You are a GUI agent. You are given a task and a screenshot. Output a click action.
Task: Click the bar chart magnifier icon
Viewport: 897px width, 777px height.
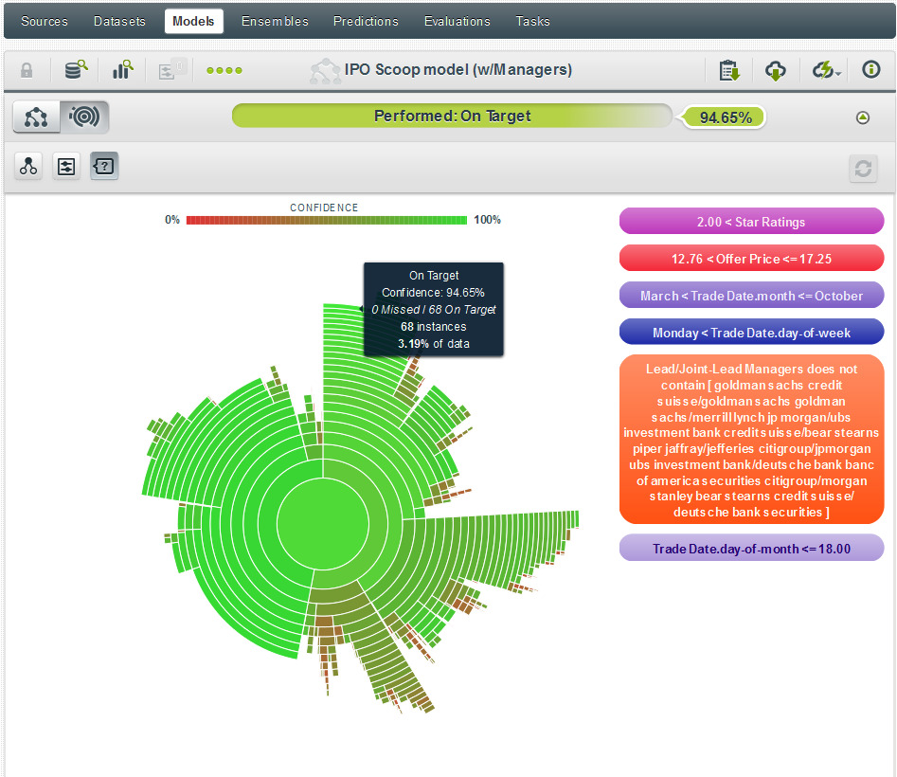tap(123, 70)
